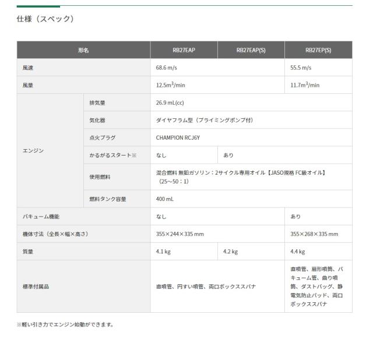Click なし in the かるがるスタート row
This screenshot has height=339, width=373.
click(161, 156)
